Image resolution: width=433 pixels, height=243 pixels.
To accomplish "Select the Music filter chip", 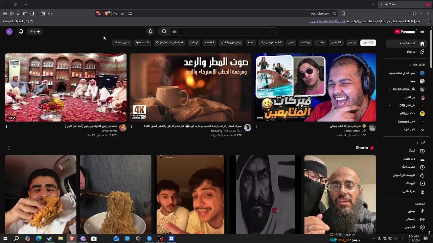I will (x=352, y=43).
